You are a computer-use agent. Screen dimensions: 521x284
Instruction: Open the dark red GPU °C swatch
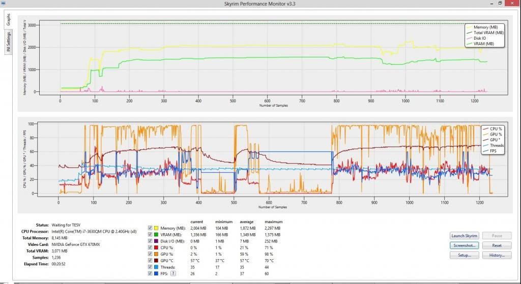156,261
